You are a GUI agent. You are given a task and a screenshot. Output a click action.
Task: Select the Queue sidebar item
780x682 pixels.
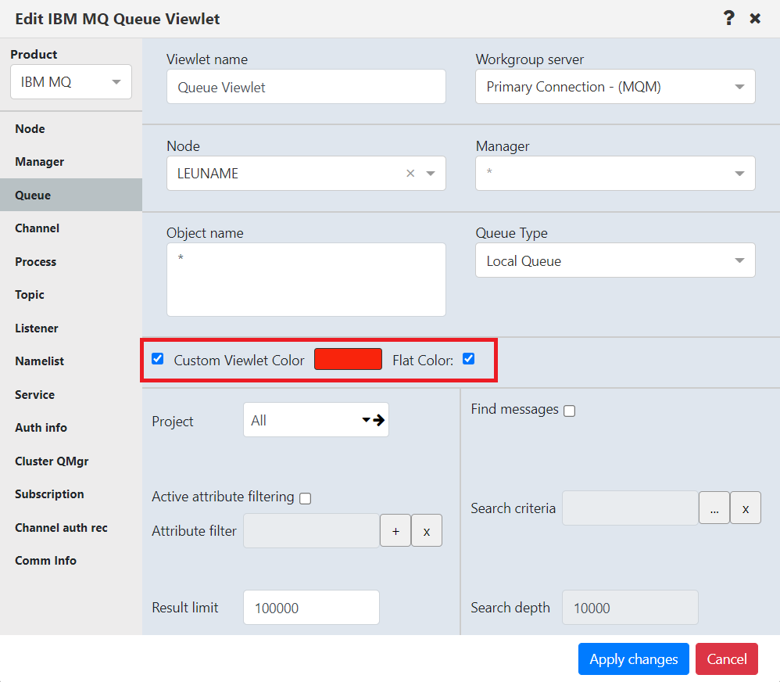pyautogui.click(x=71, y=196)
